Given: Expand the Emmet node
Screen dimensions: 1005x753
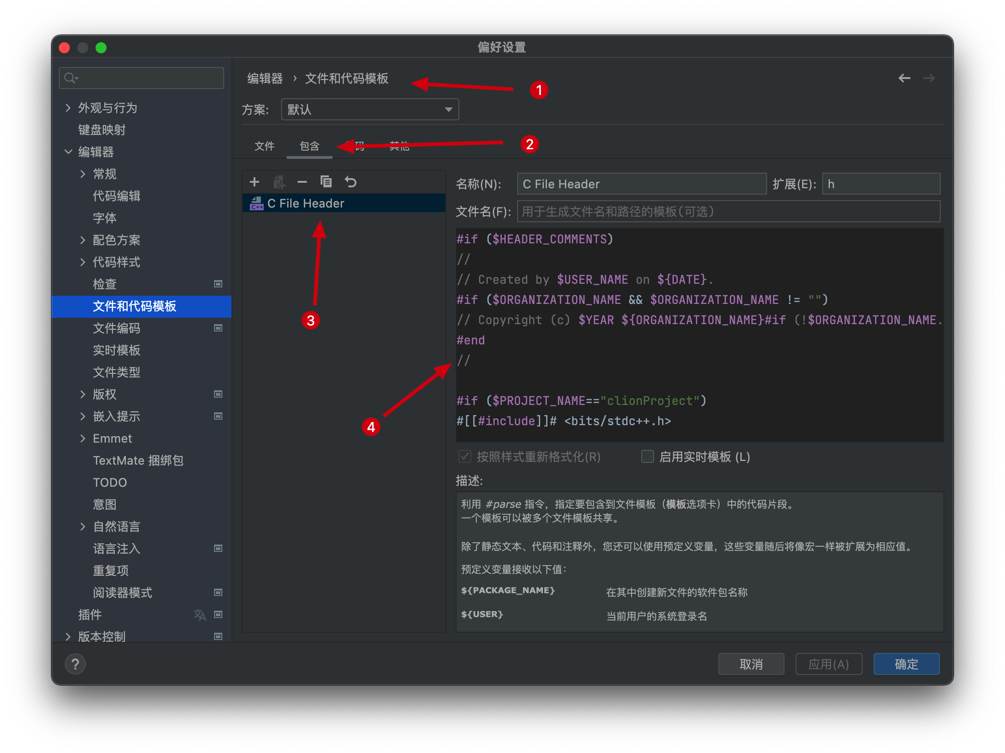Looking at the screenshot, I should click(83, 438).
